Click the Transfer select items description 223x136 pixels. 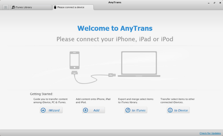coord(177,101)
